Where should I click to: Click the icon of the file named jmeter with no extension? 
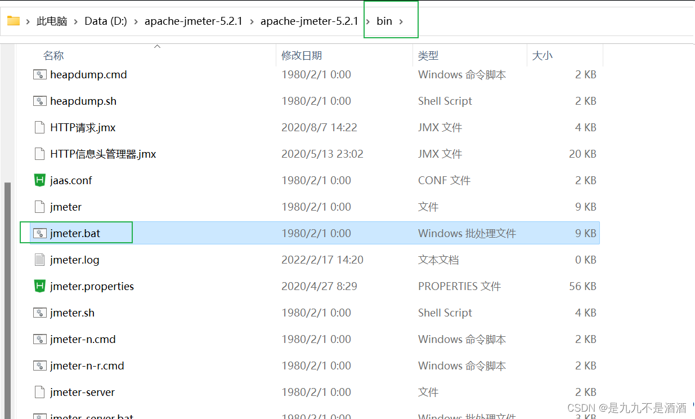[39, 207]
